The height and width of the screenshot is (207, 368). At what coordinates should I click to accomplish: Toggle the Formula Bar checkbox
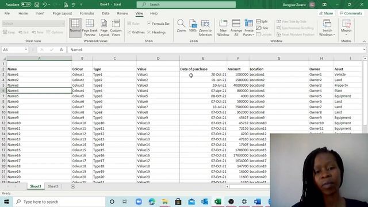[x=149, y=24]
